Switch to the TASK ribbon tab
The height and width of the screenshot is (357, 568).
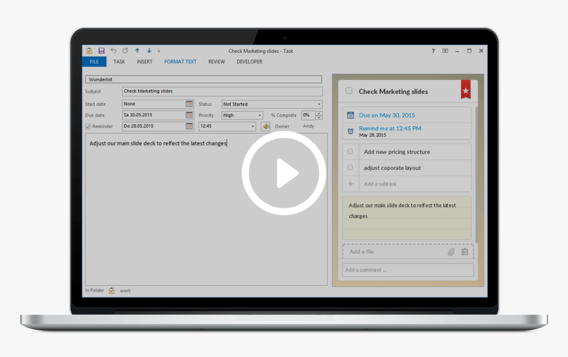click(x=119, y=61)
